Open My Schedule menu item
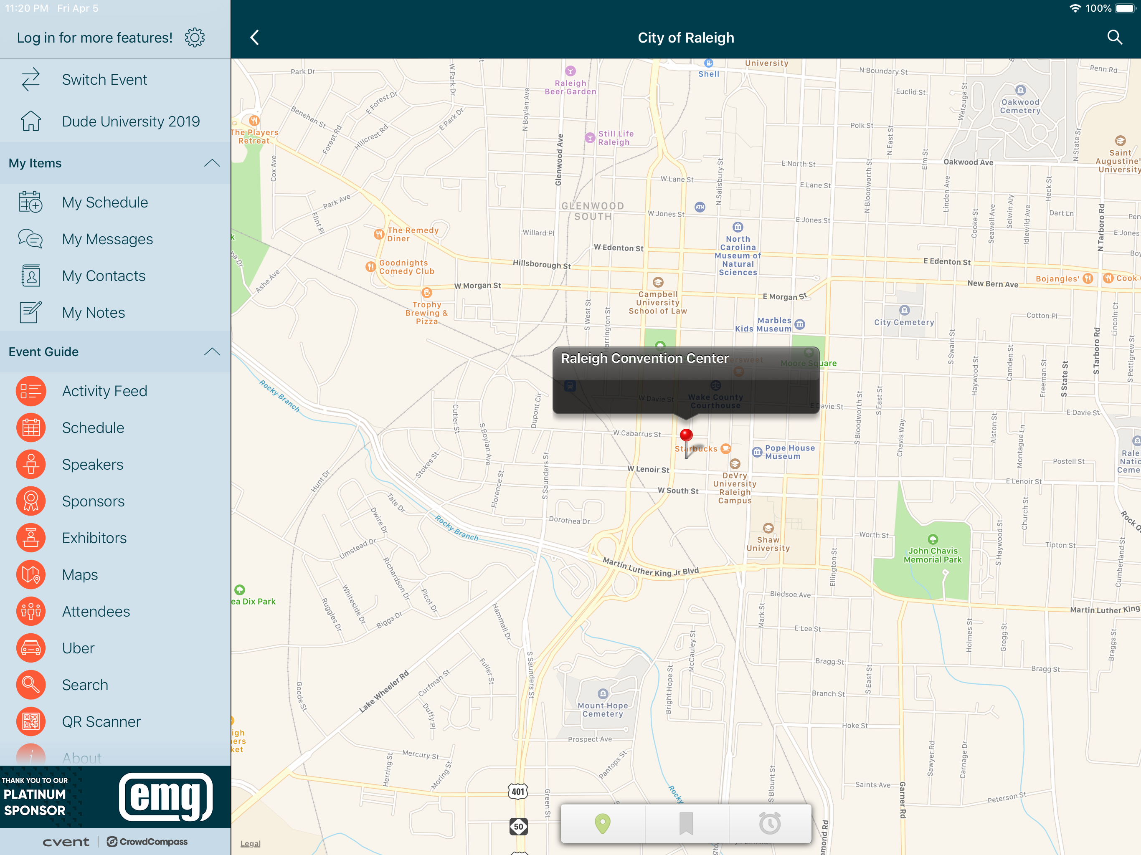The image size is (1141, 855). (x=105, y=202)
